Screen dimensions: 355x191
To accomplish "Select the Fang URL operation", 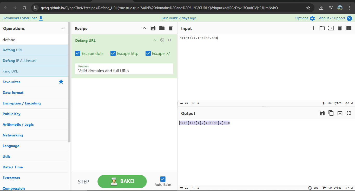I will (x=34, y=71).
